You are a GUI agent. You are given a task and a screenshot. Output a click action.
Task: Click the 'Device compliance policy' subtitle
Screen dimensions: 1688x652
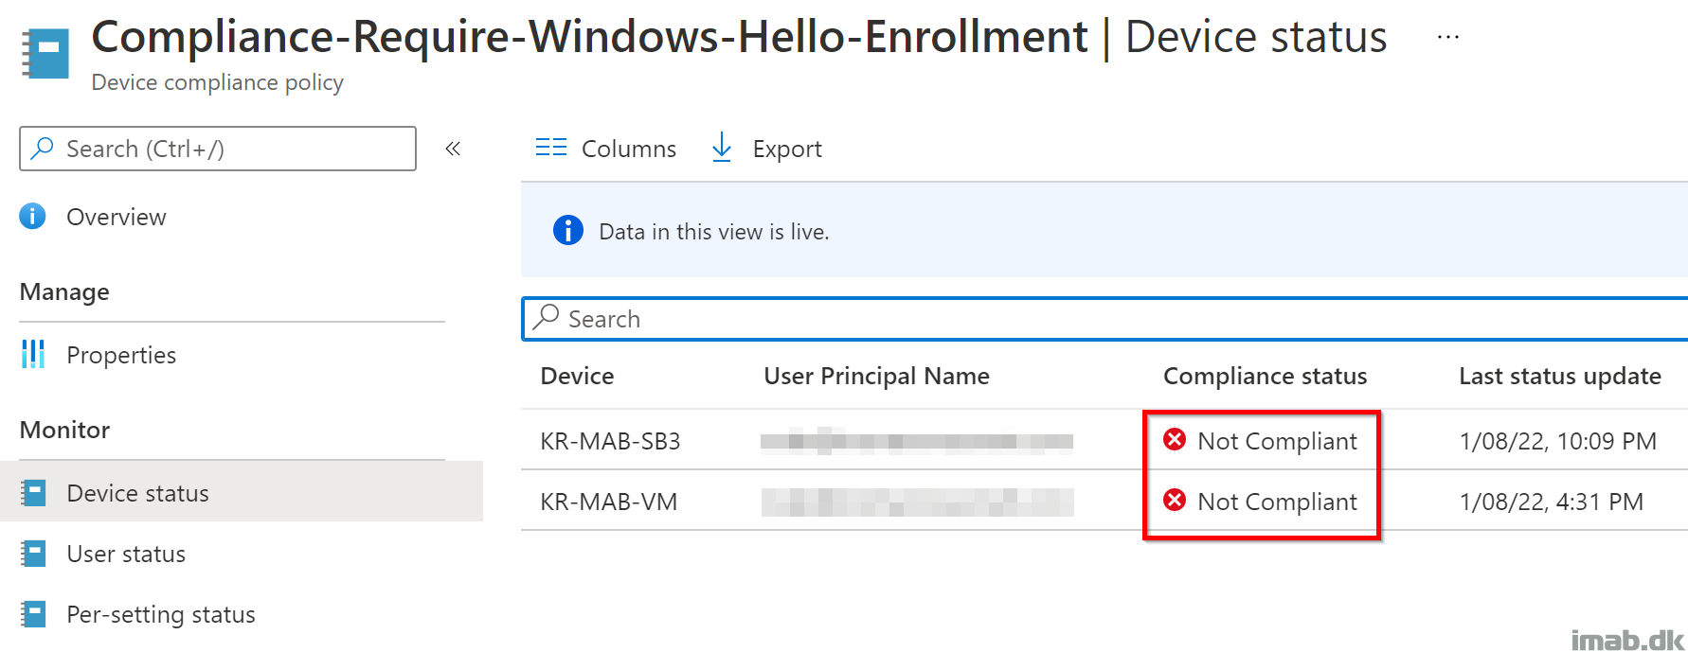pyautogui.click(x=217, y=82)
